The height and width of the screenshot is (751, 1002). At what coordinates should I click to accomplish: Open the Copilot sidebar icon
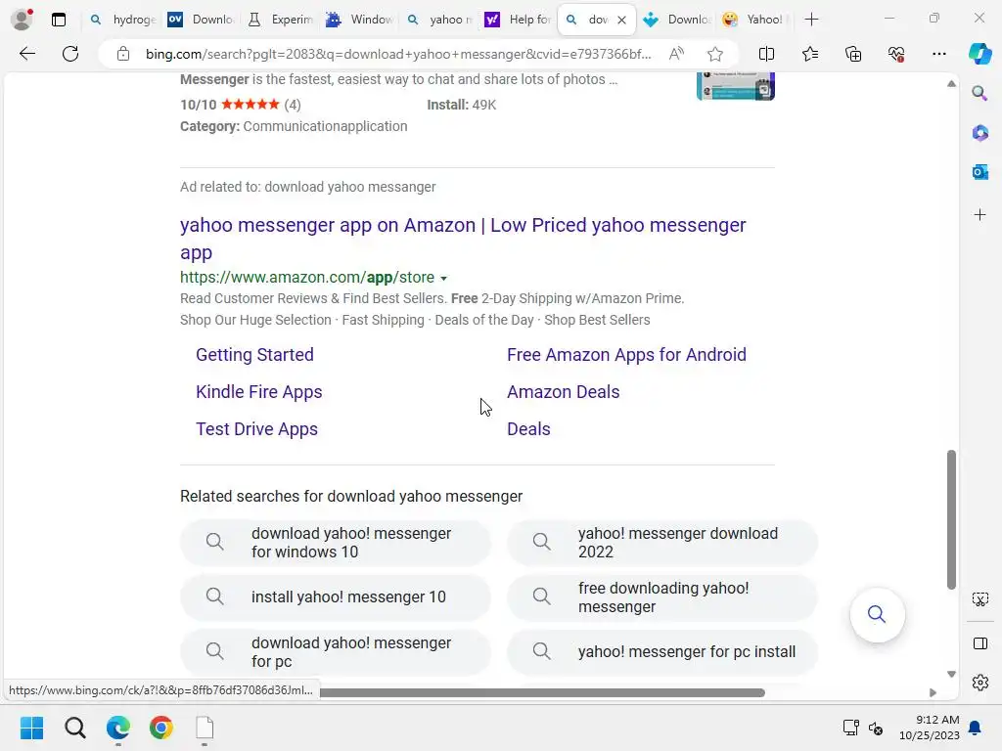(979, 54)
